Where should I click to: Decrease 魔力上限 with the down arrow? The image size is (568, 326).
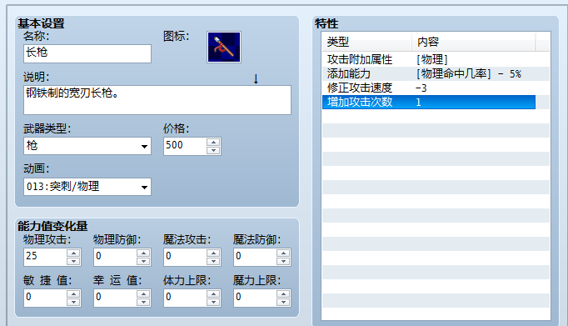coord(283,302)
